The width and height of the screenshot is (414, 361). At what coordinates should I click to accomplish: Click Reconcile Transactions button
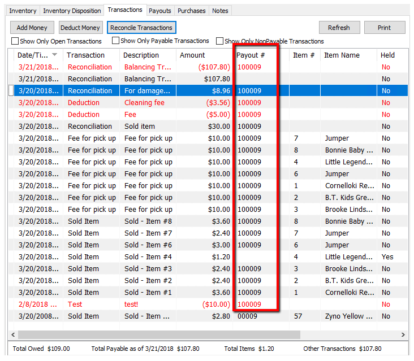tap(141, 28)
